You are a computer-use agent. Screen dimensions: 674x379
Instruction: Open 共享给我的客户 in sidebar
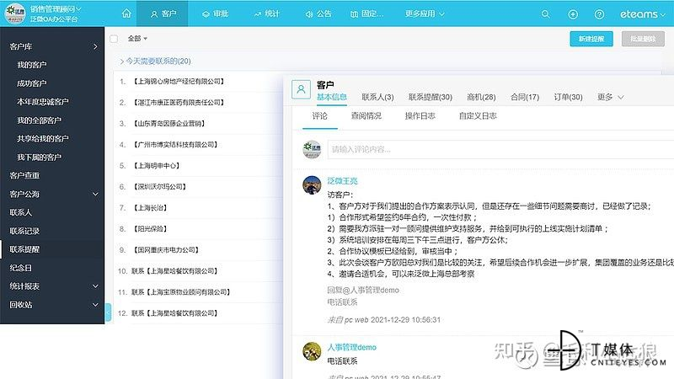(x=43, y=139)
